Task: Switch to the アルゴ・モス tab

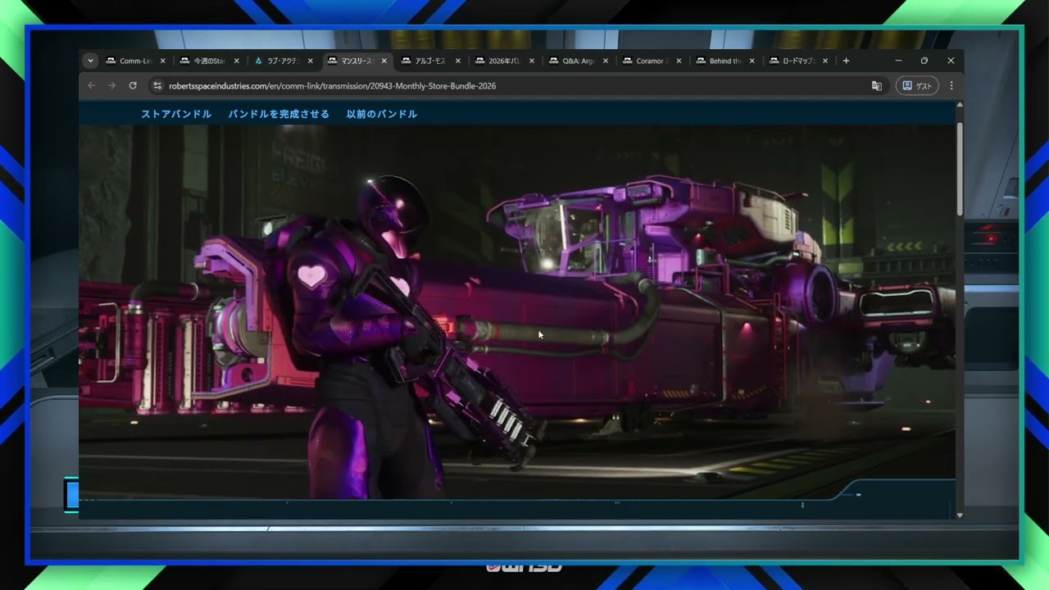Action: point(430,61)
